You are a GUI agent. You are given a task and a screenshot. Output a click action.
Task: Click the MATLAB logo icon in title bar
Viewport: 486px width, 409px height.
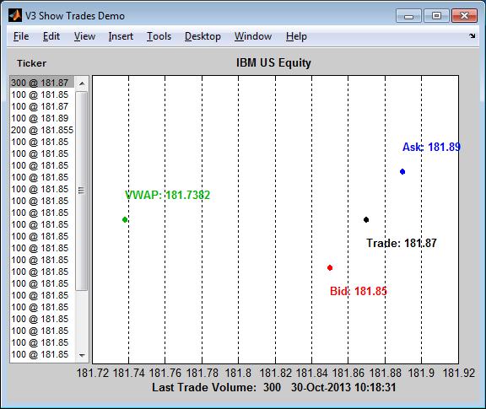coord(15,15)
